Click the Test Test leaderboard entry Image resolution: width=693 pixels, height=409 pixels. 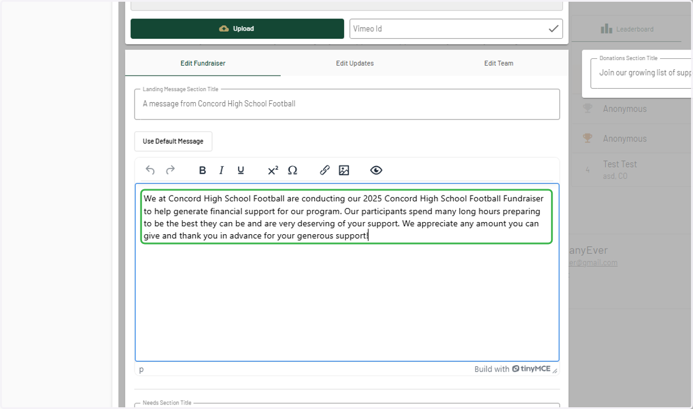pos(632,170)
